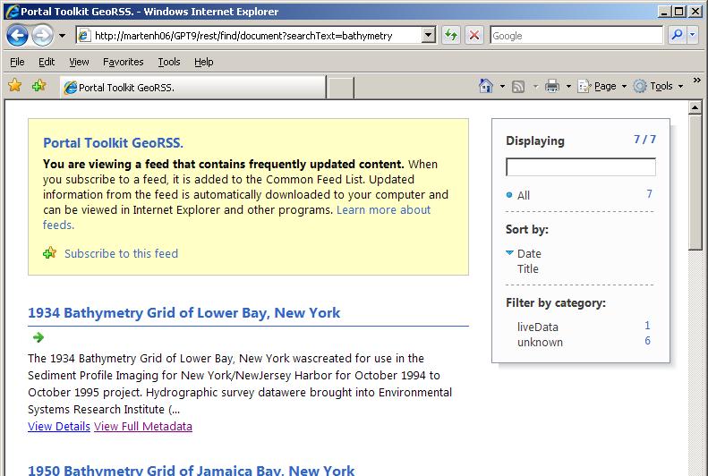Open the File menu
This screenshot has width=708, height=476.
[x=17, y=62]
